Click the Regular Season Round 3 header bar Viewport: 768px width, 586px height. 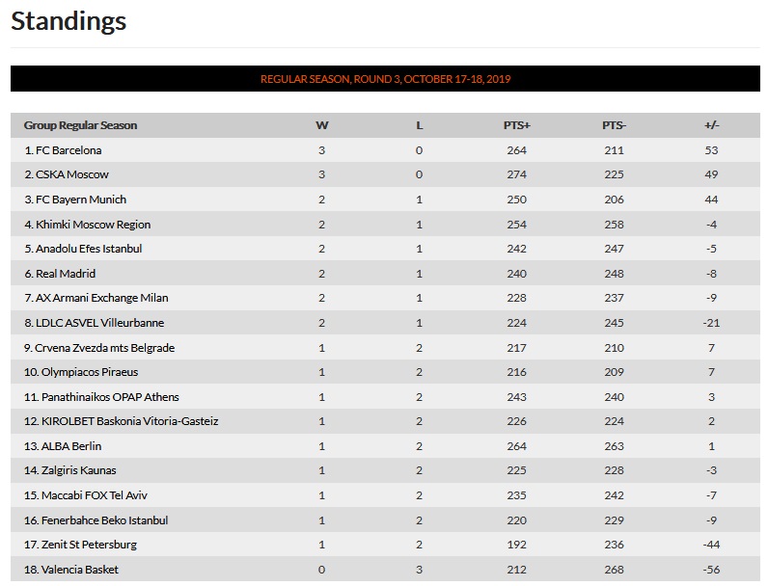point(385,79)
